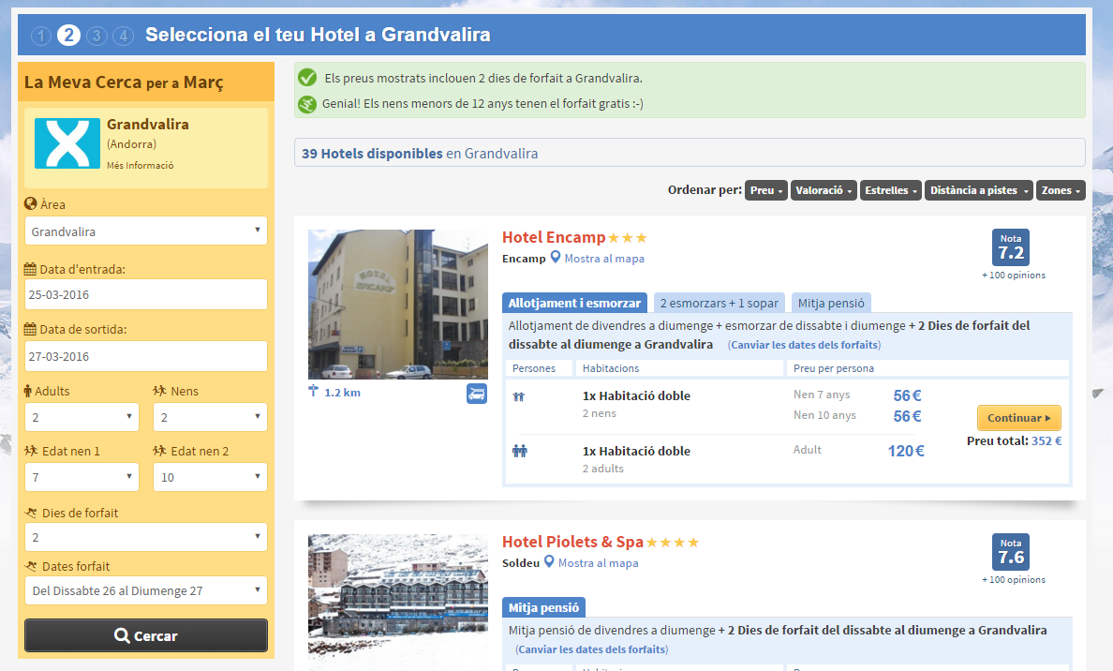1113x671 pixels.
Task: Click the Hotel Piolets & Spa photo thumbnail
Action: (x=398, y=603)
